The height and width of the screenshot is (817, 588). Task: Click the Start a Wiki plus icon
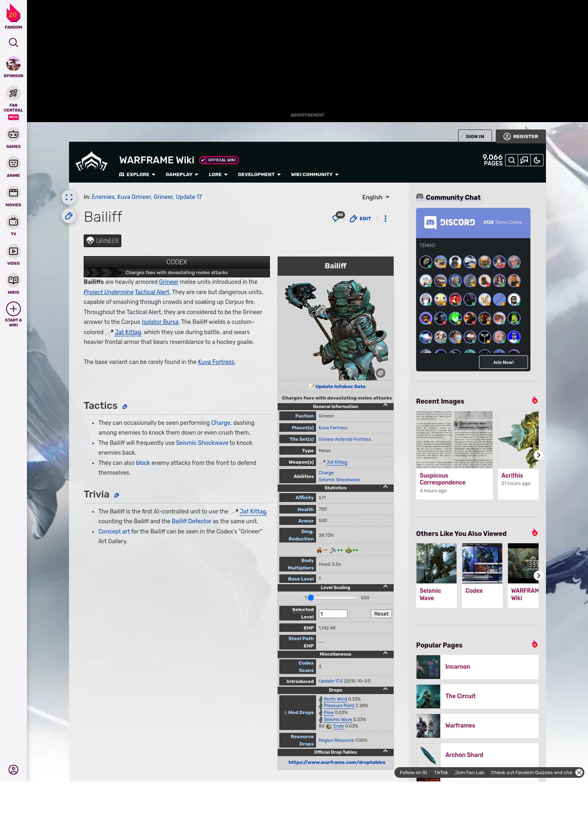(x=13, y=309)
